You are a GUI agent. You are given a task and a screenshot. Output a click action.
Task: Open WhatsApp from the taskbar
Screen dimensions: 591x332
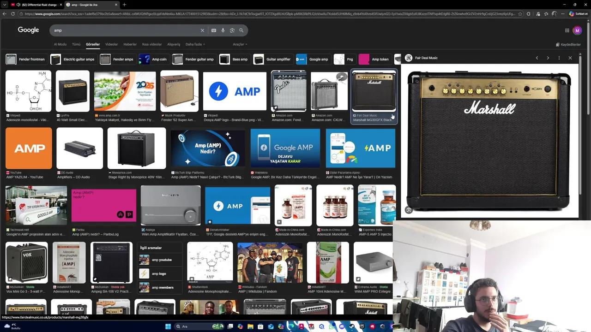pos(332,326)
